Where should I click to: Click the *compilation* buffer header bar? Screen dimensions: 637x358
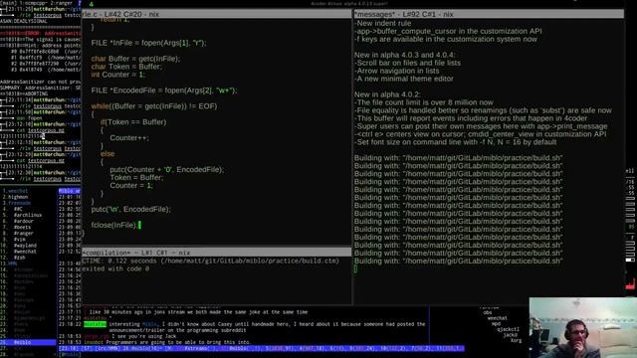tap(217, 253)
